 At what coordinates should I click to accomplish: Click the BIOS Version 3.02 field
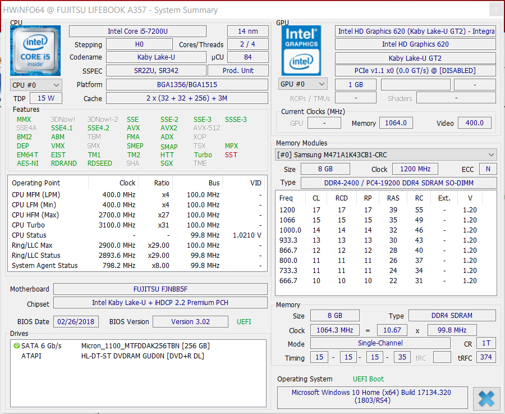(x=190, y=322)
